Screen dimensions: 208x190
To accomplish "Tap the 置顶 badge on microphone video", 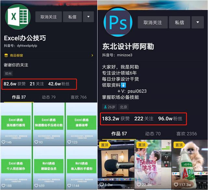I will (x=105, y=145).
